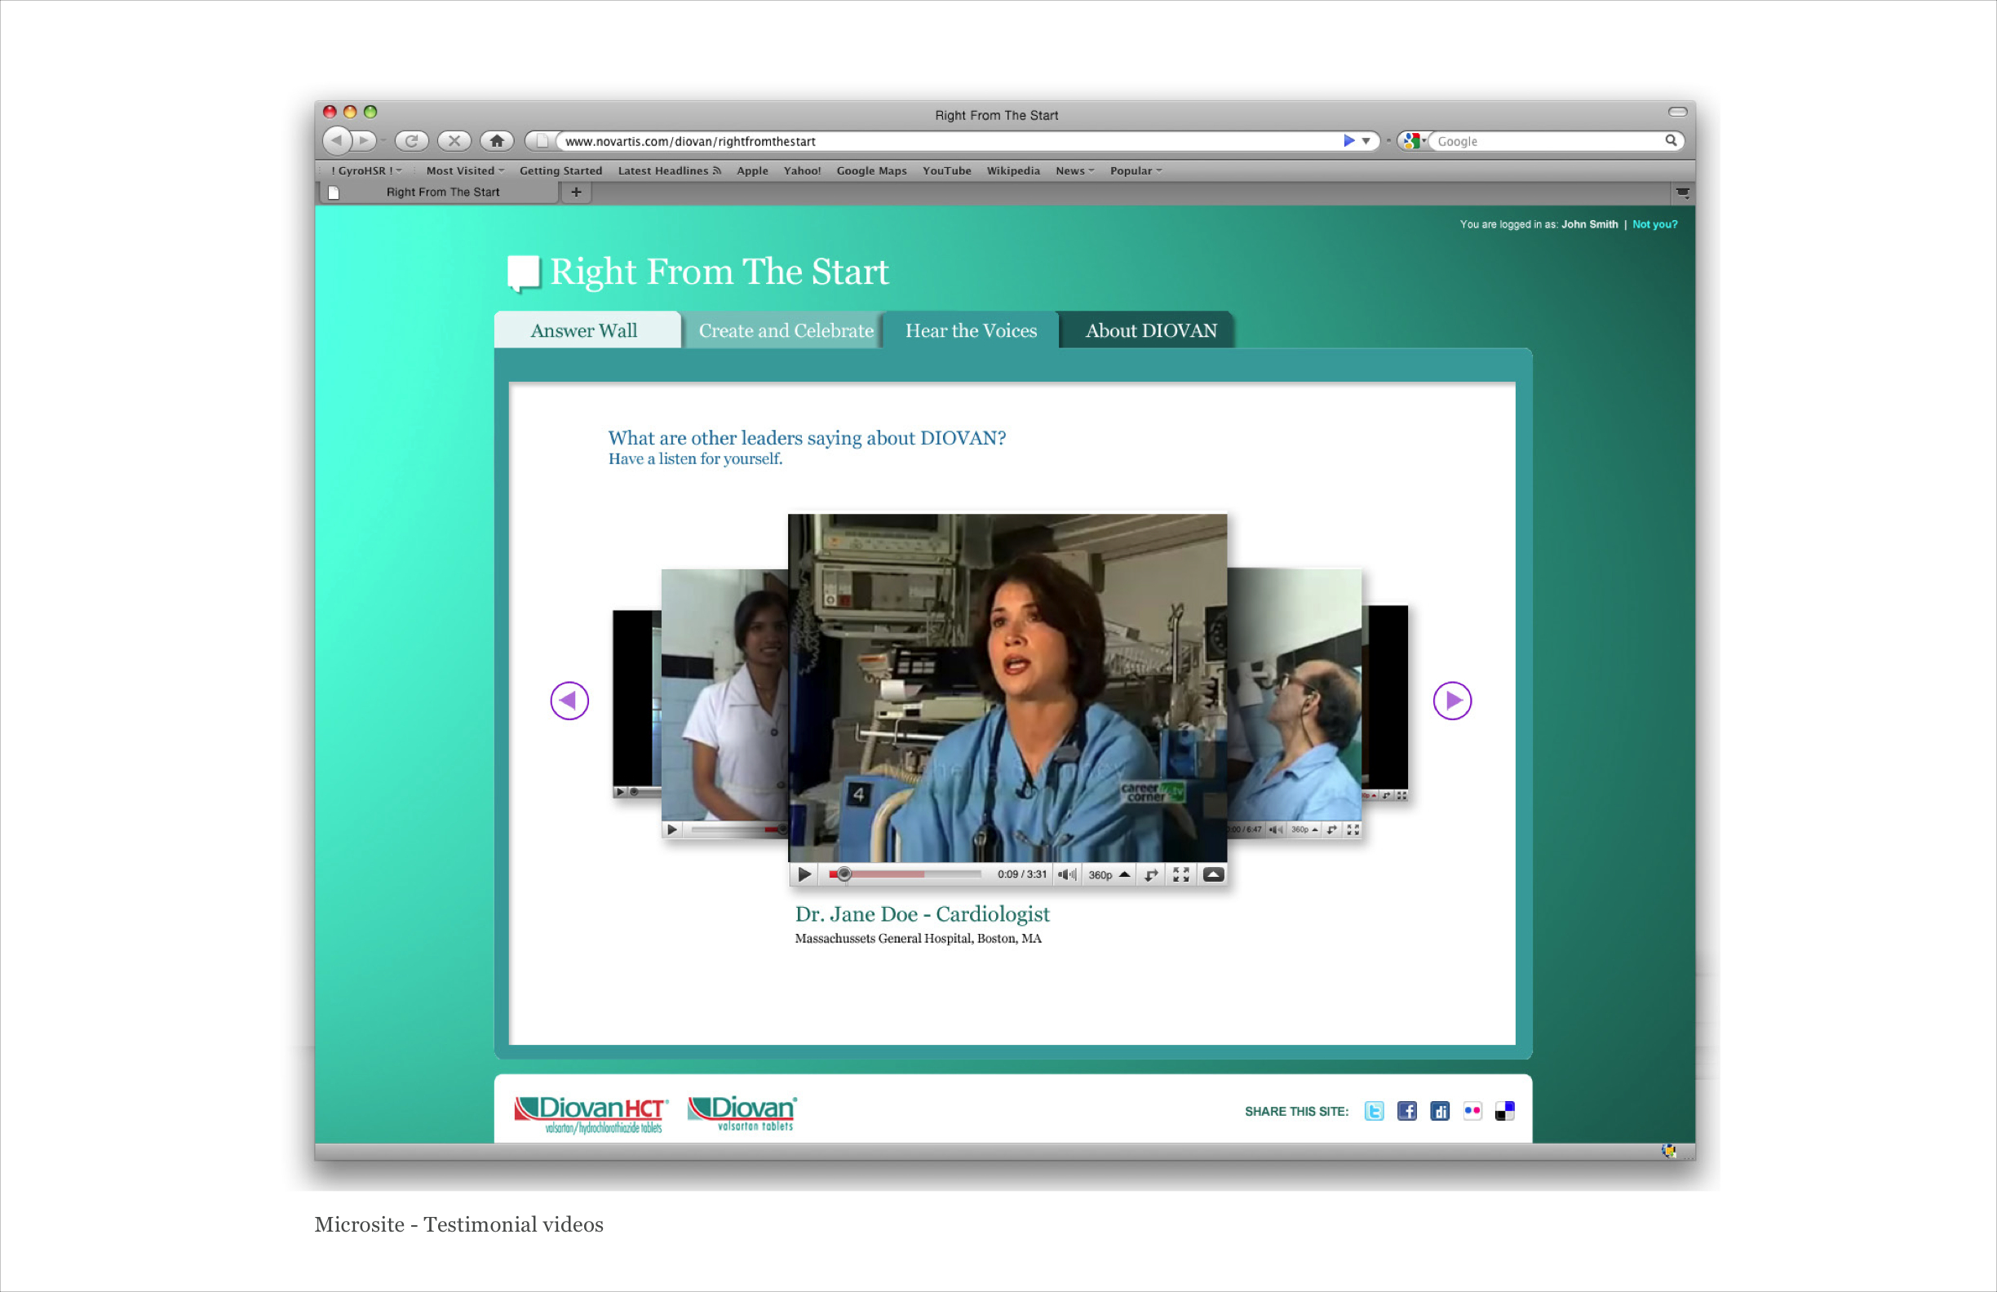Switch to the Create and Celebrate tab
This screenshot has width=1997, height=1292.
click(786, 330)
